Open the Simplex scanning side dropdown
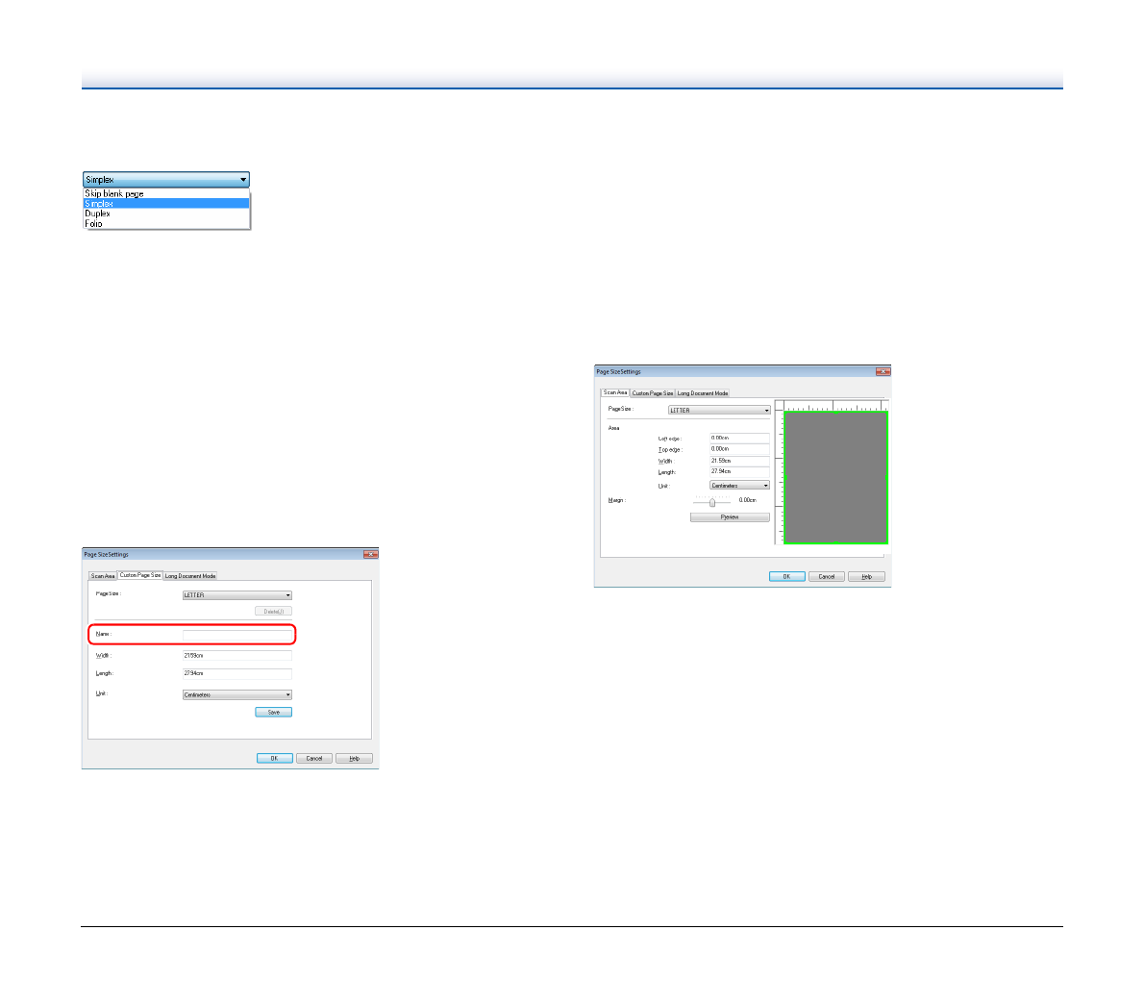Screen dimensions: 1144x981 (x=165, y=180)
